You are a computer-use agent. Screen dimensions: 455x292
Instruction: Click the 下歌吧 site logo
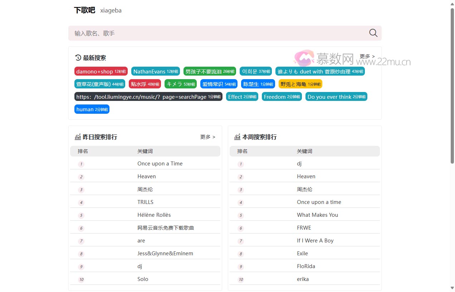point(84,10)
